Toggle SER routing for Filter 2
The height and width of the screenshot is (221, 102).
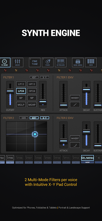pyautogui.click(x=24, y=118)
